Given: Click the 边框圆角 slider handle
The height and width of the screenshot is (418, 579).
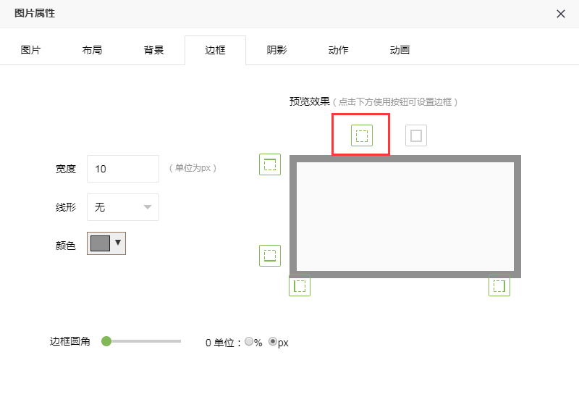Looking at the screenshot, I should tap(106, 341).
